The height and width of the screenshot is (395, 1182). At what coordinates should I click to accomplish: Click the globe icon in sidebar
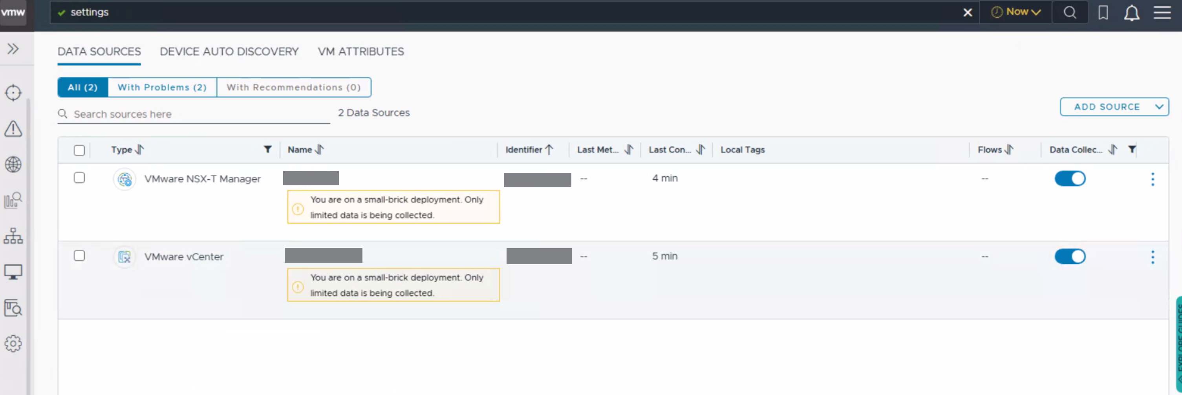[13, 164]
